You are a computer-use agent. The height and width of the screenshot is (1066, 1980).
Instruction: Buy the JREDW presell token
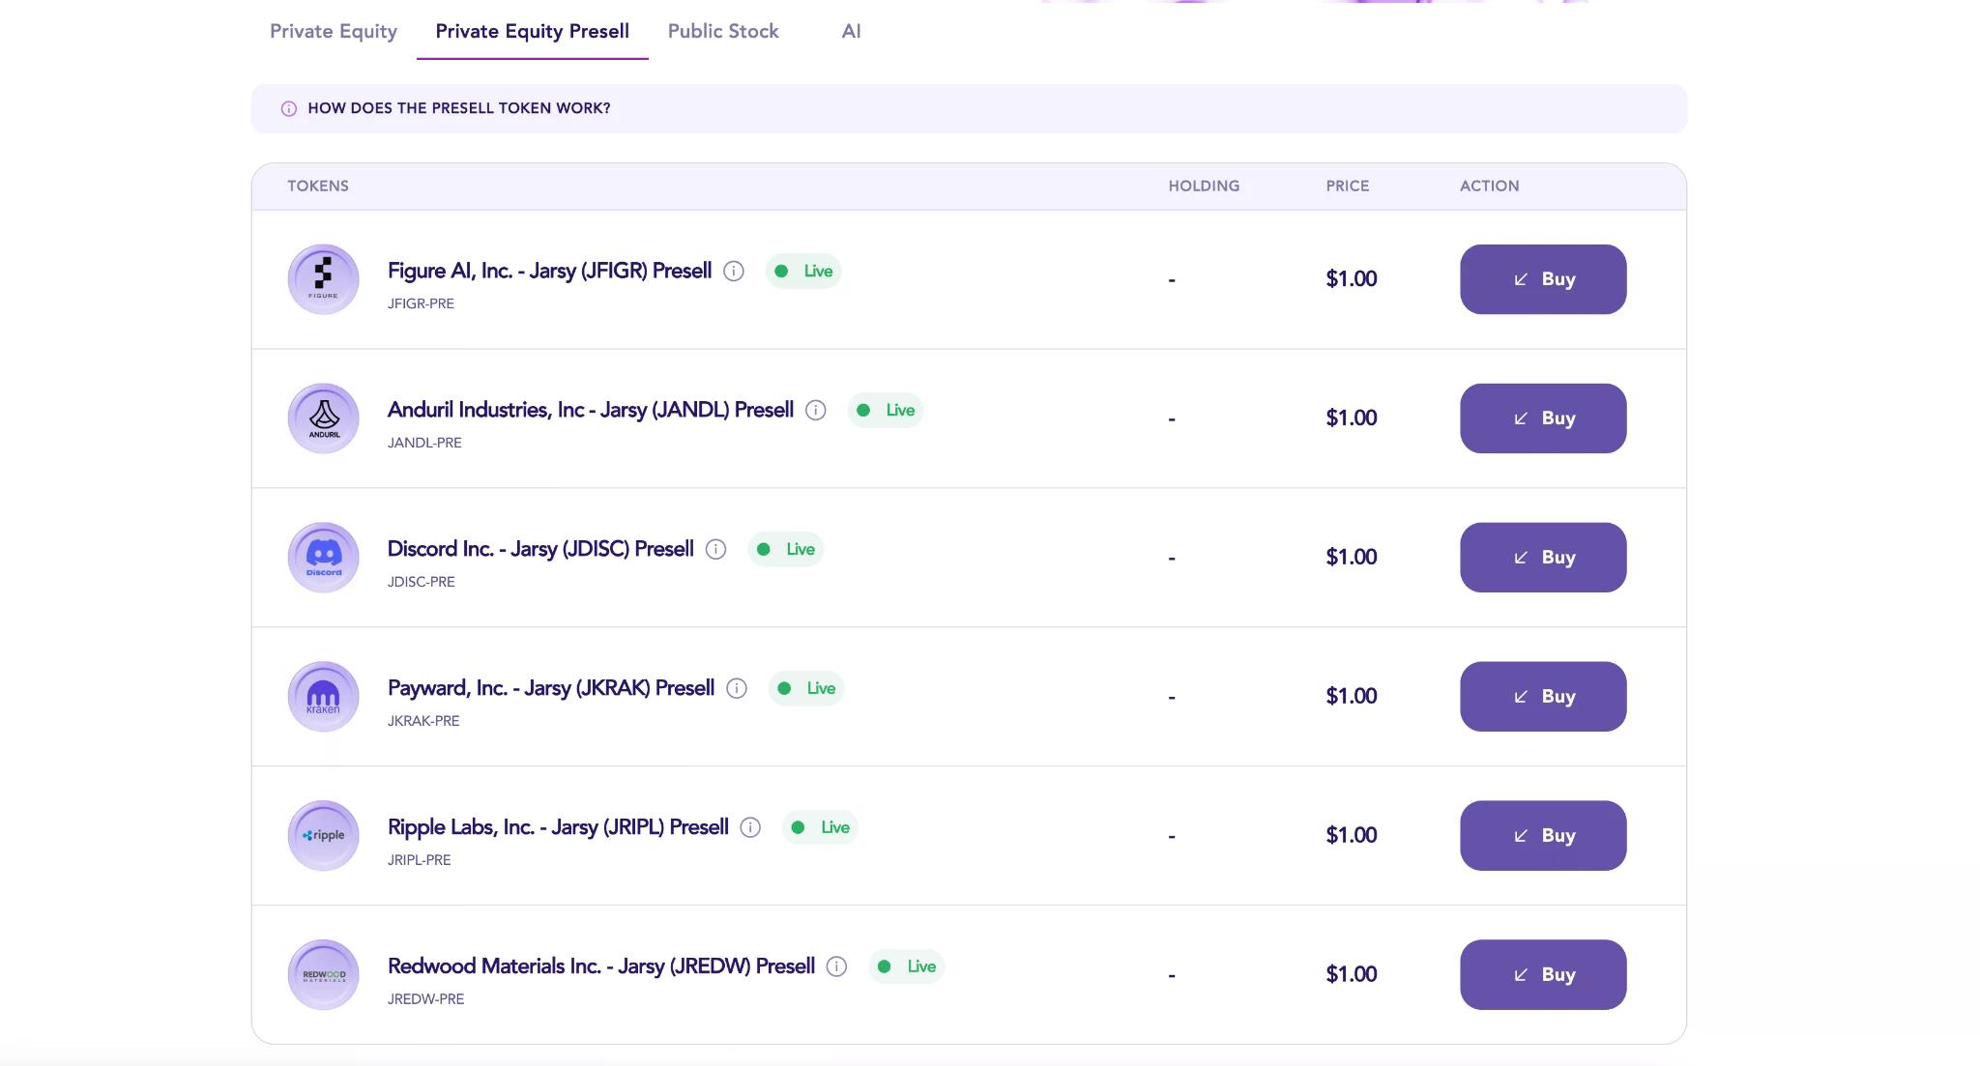pos(1543,974)
